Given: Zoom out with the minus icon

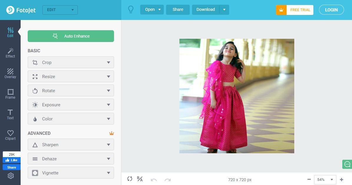Looking at the screenshot, I should click(x=309, y=179).
